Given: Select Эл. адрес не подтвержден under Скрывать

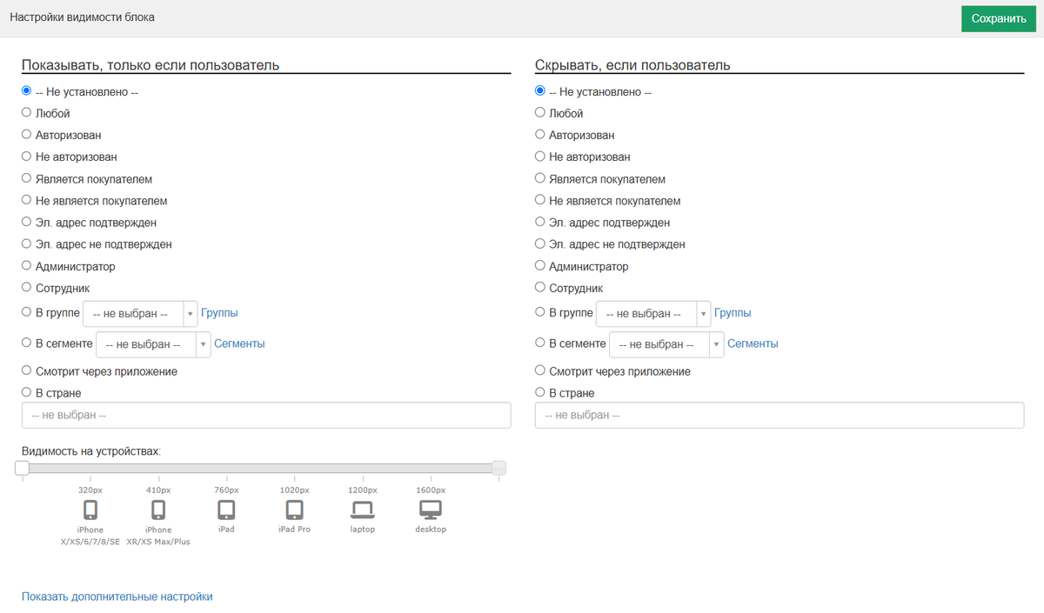Looking at the screenshot, I should 540,243.
